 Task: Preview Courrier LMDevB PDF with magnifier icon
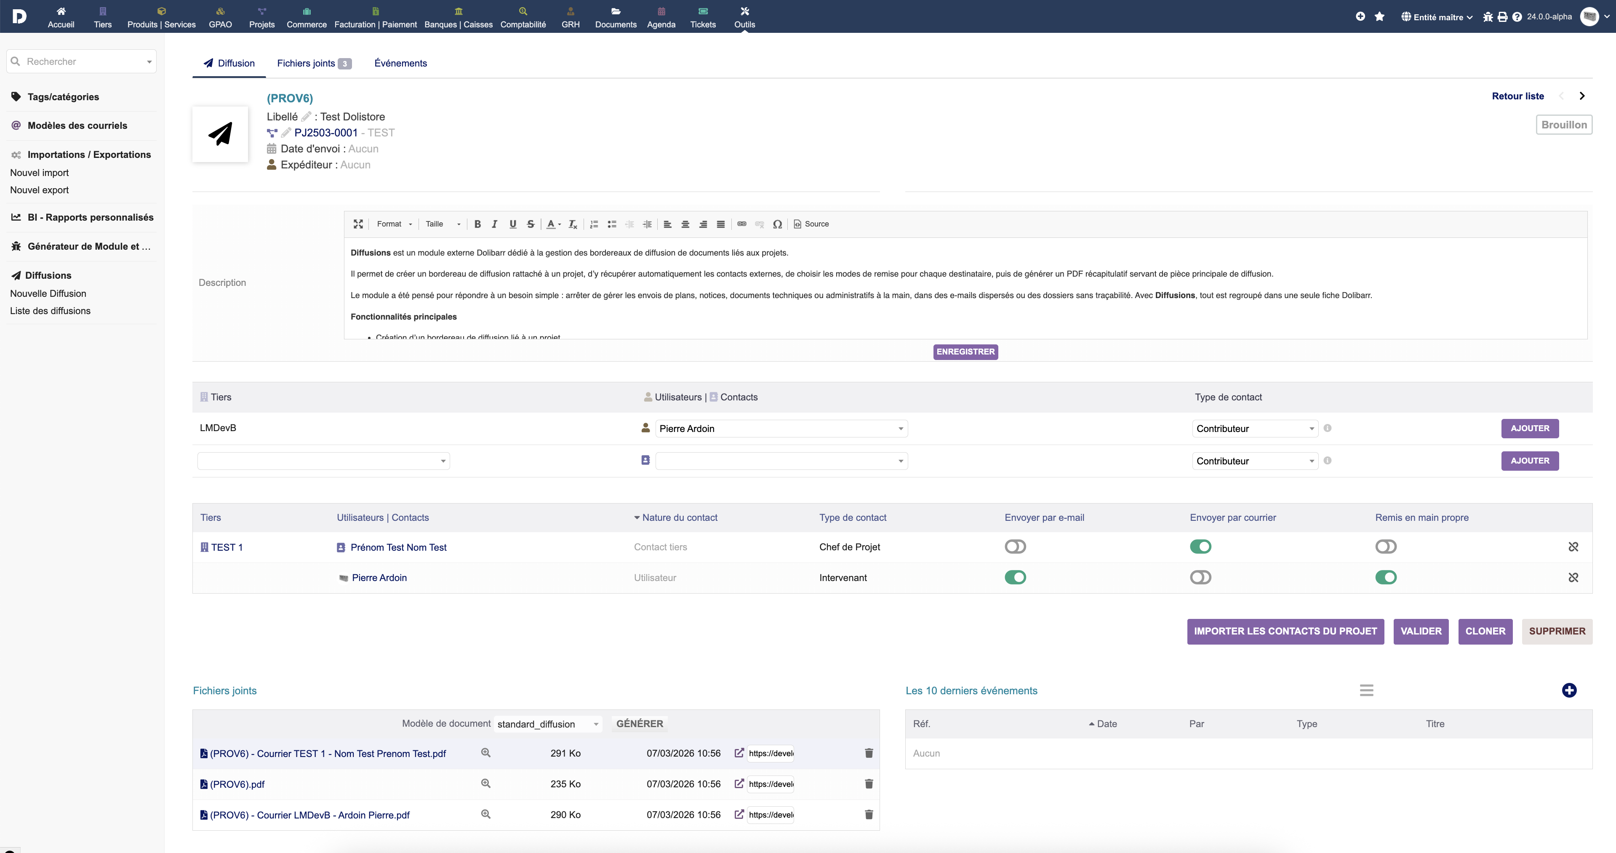485,814
